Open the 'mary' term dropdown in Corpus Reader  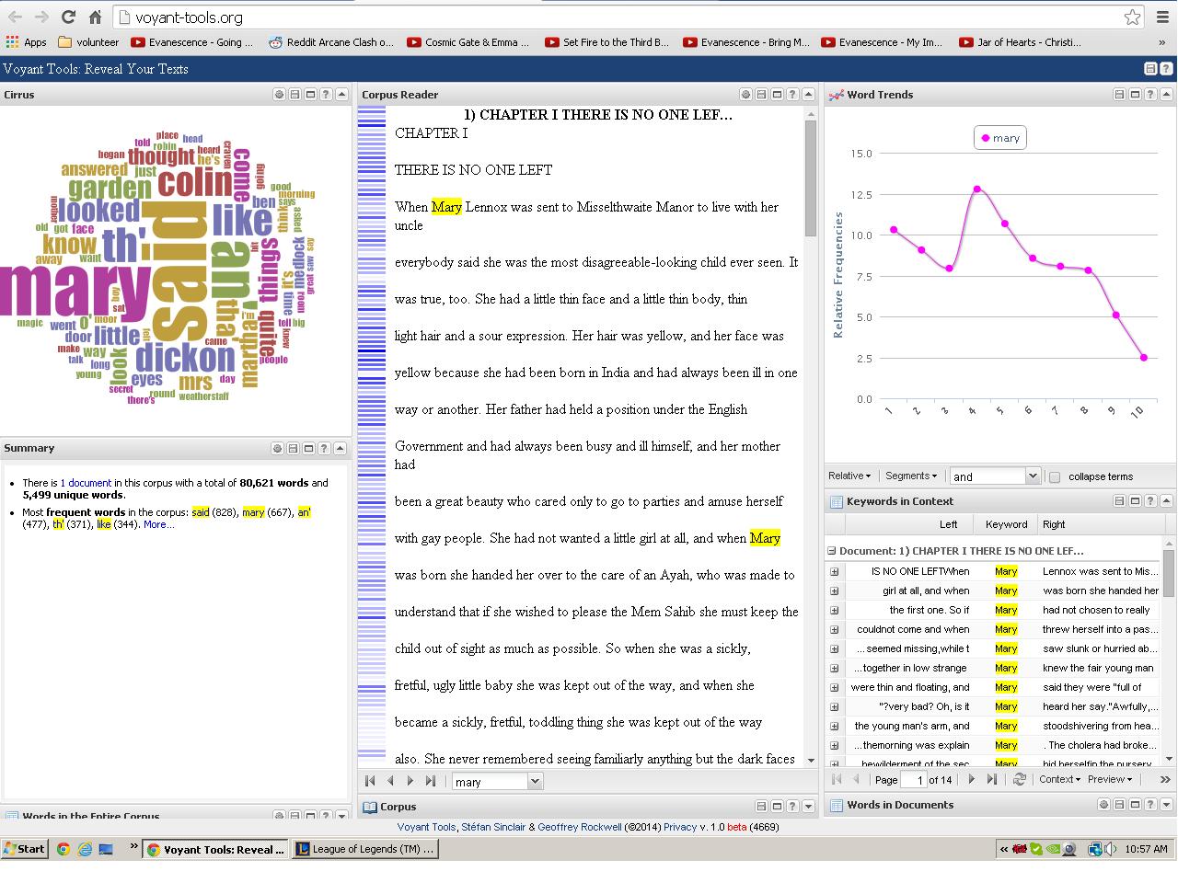(x=535, y=782)
